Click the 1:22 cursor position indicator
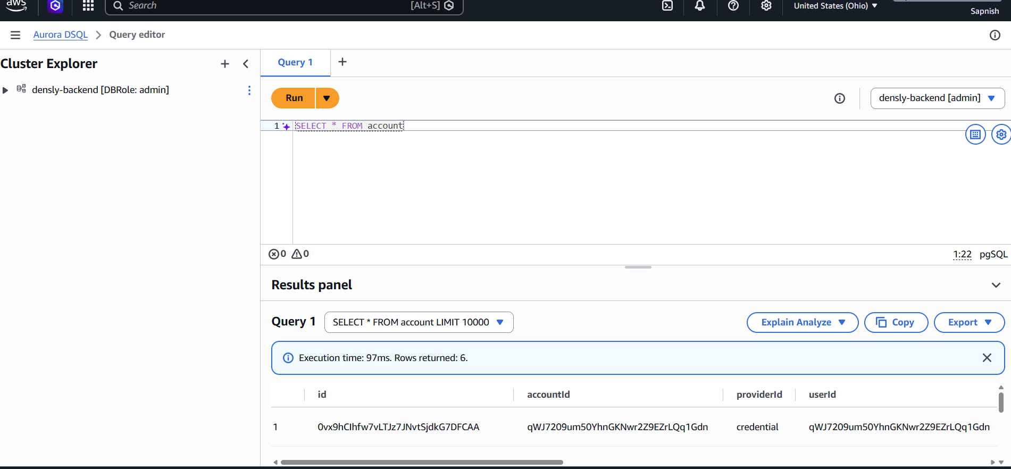Image resolution: width=1011 pixels, height=469 pixels. [x=962, y=254]
